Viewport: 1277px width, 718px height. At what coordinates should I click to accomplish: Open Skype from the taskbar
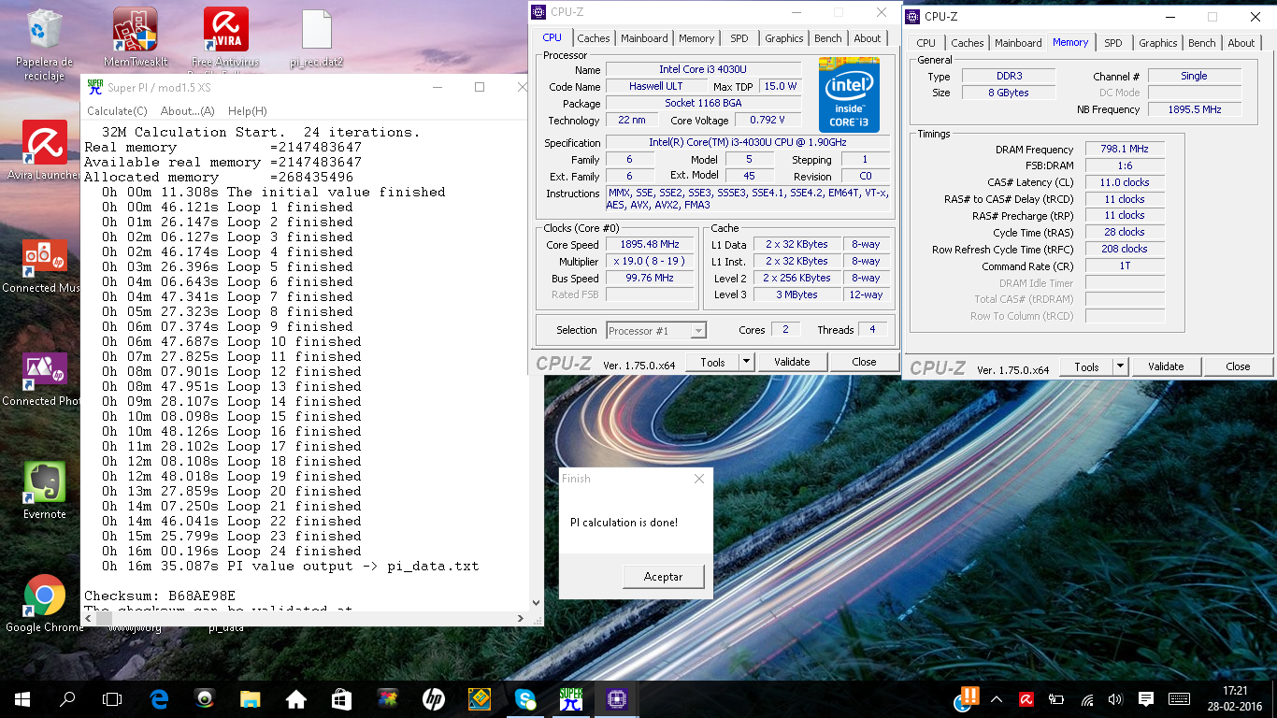pos(524,698)
